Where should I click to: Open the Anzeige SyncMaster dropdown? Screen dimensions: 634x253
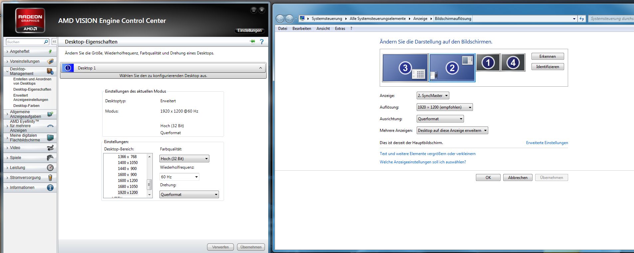click(x=433, y=96)
